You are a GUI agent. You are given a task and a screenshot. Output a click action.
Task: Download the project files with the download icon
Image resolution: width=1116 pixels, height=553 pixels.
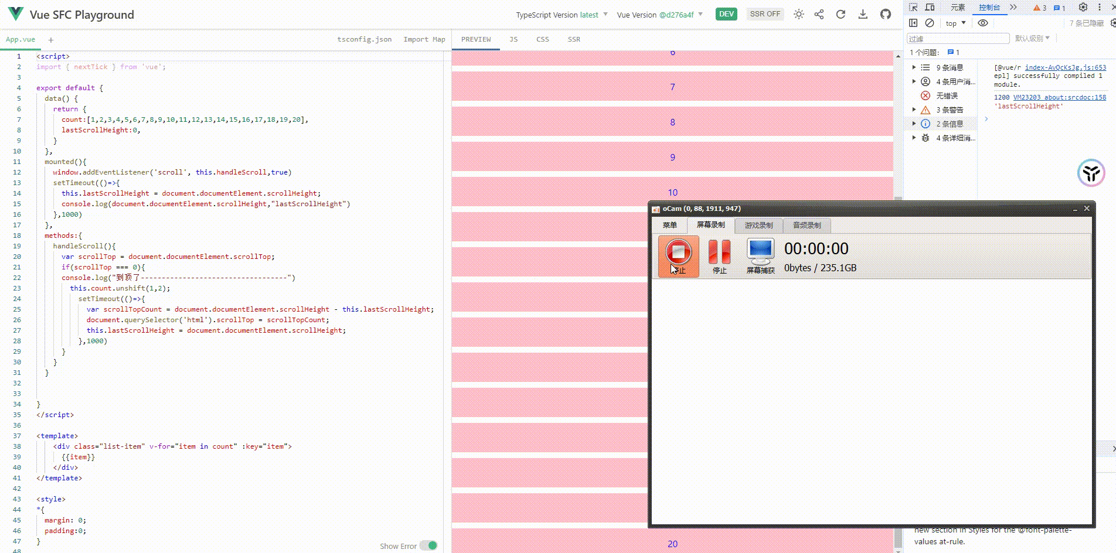(x=863, y=14)
